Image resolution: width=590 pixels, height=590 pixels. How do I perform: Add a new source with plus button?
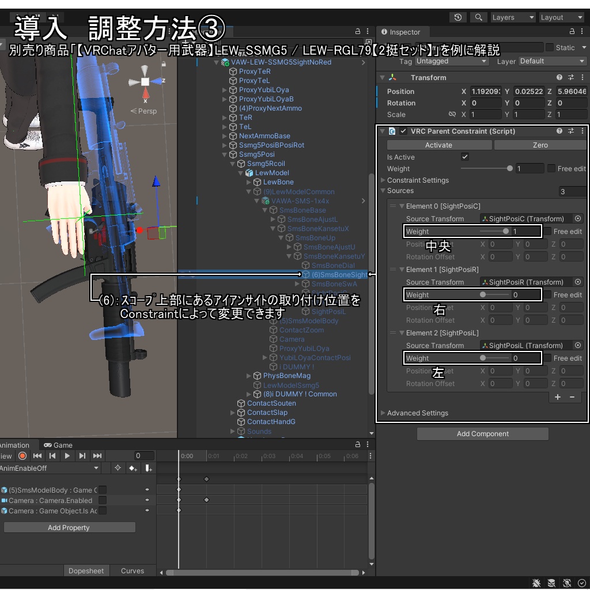(x=557, y=397)
